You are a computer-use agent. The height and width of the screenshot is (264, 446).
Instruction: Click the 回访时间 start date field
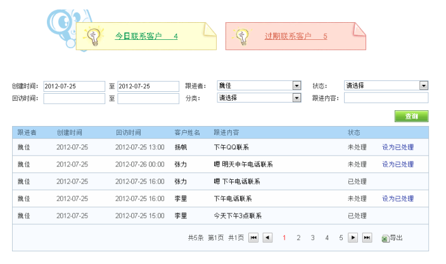click(x=74, y=98)
